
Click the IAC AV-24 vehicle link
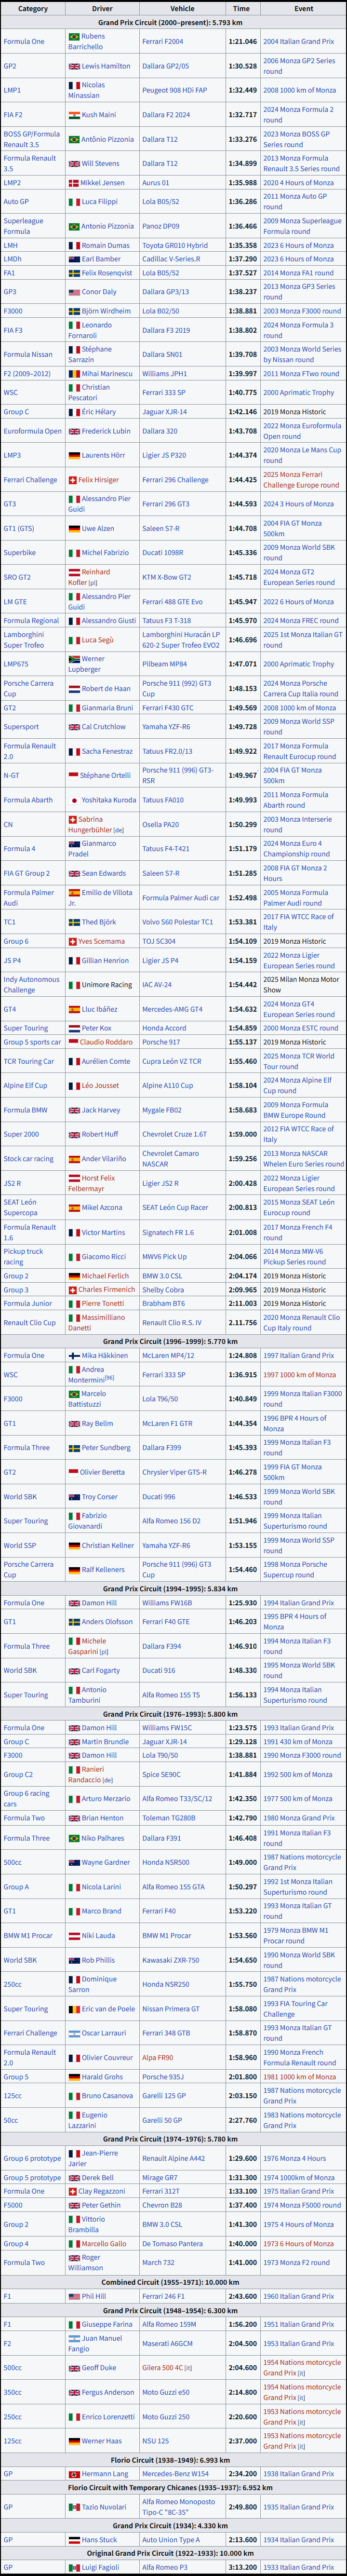pyautogui.click(x=157, y=985)
